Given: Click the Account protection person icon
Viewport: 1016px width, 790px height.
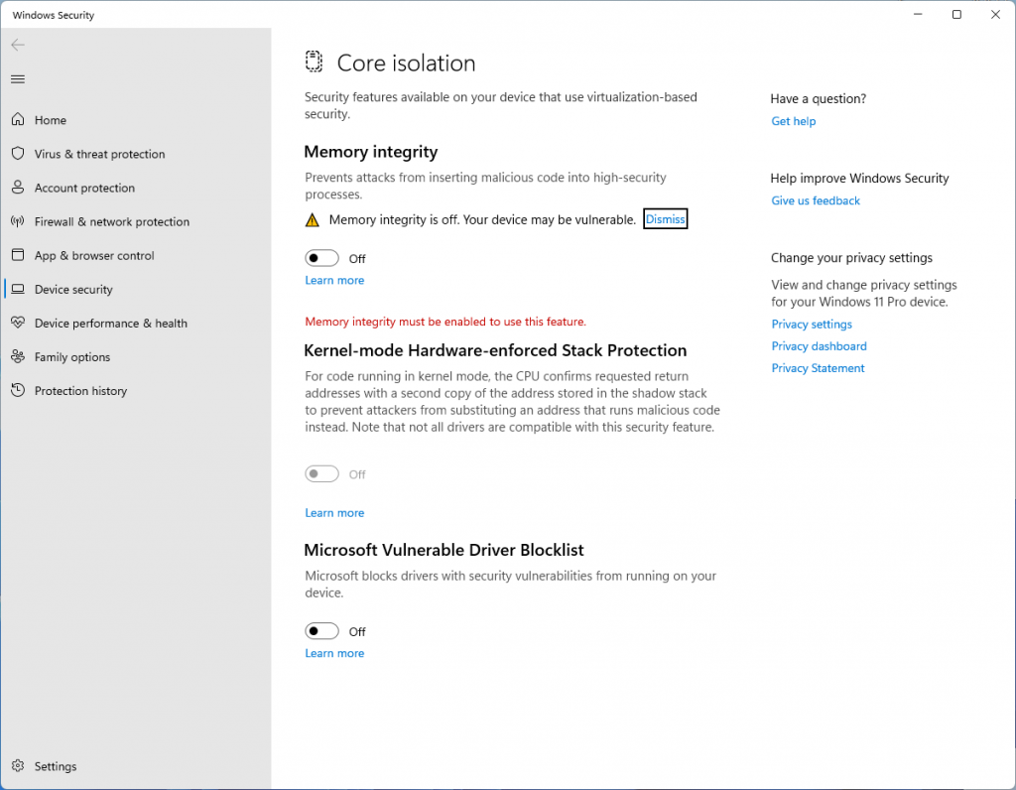Looking at the screenshot, I should pyautogui.click(x=18, y=188).
